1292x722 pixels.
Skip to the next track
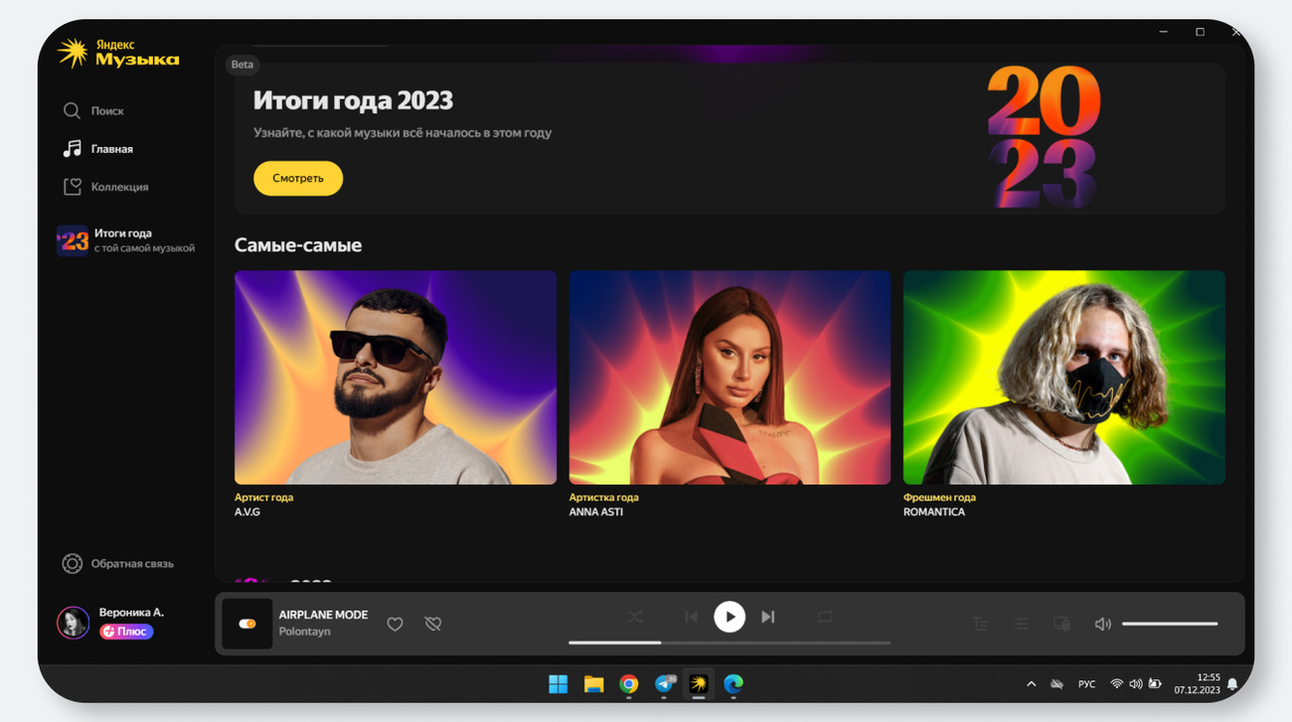pos(767,617)
